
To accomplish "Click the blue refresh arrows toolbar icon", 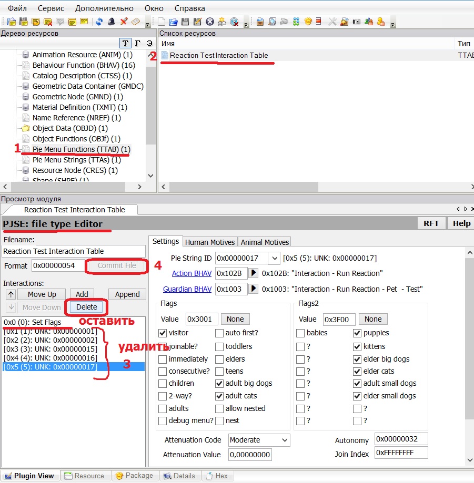I will click(99, 22).
